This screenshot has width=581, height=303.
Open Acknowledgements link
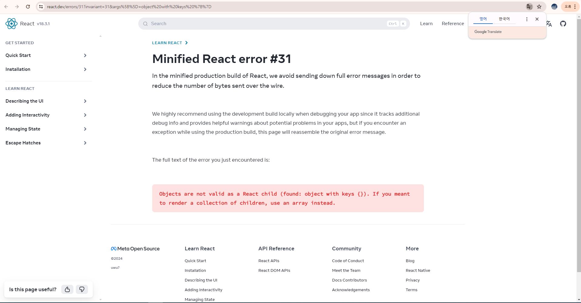tap(351, 290)
